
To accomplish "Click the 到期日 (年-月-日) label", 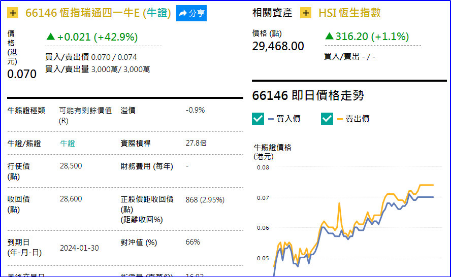I will point(24,248).
